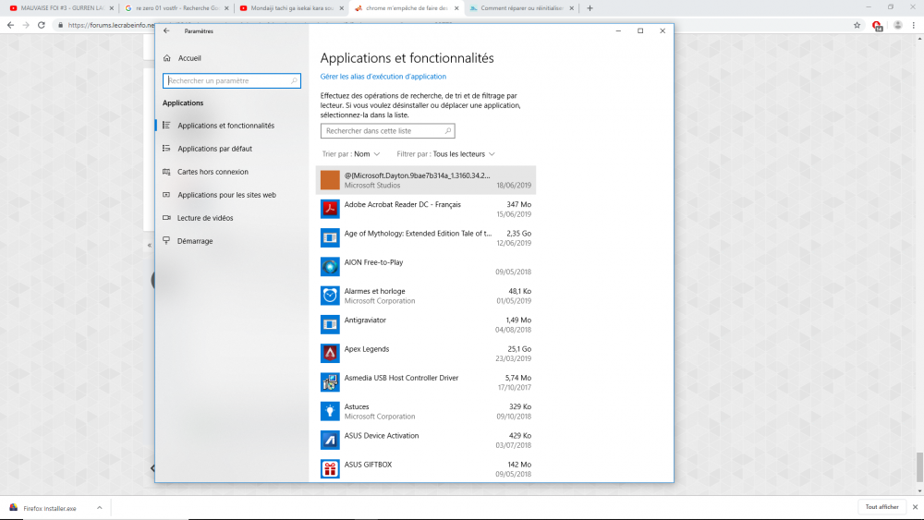The image size is (924, 520).
Task: Select the ASUS GIFTBOX icon
Action: pos(330,468)
